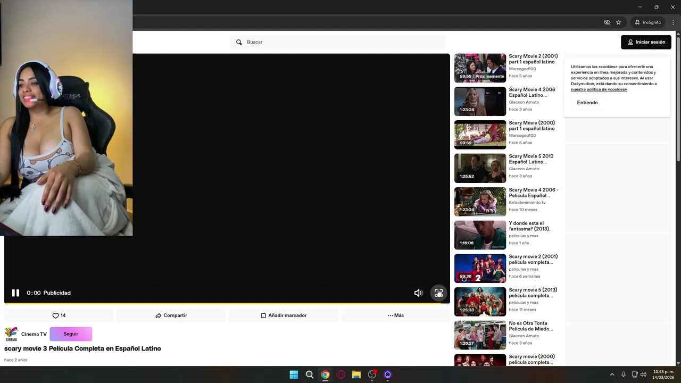
Task: Open Y donde esta el fantasma? (2013) video
Action: point(480,235)
